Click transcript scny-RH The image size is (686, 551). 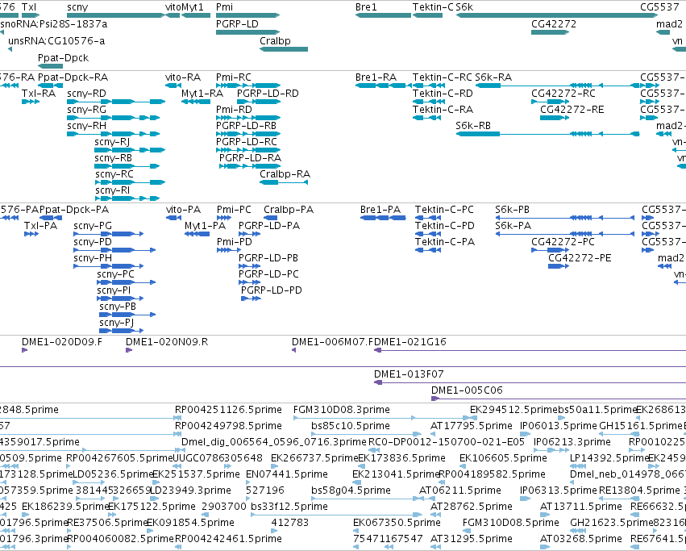click(x=114, y=134)
